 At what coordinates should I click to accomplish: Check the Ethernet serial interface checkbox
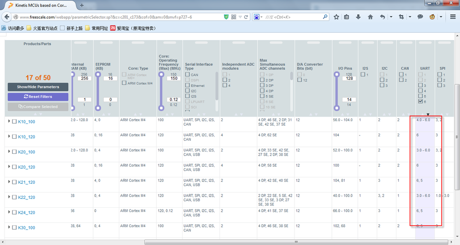tap(188, 85)
